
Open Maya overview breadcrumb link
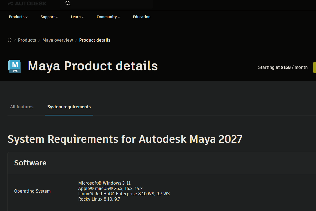(x=58, y=40)
